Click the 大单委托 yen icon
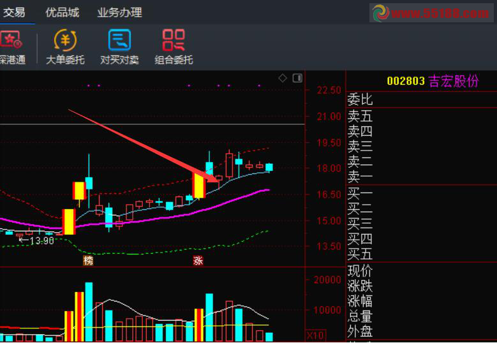The image size is (497, 343). point(64,41)
